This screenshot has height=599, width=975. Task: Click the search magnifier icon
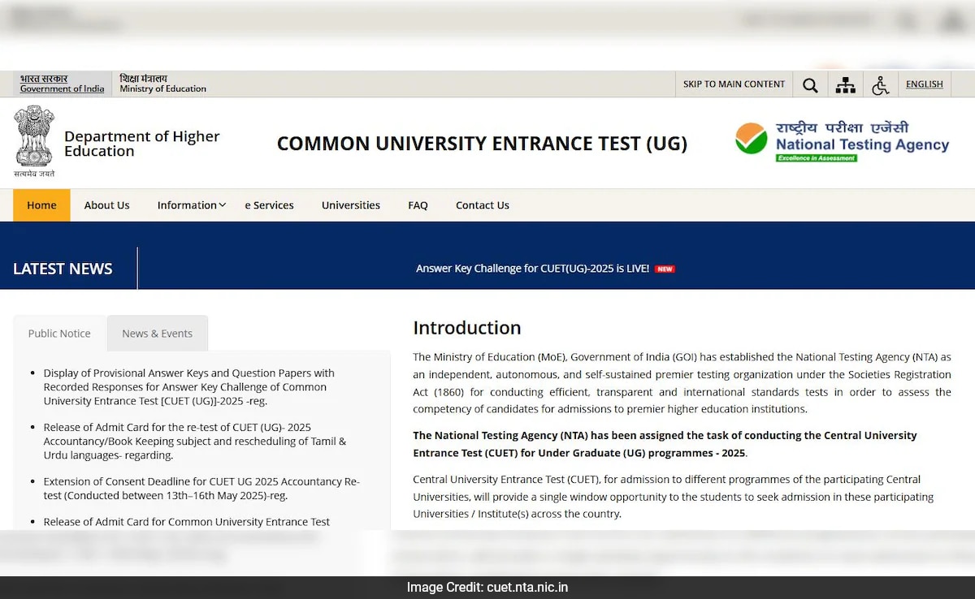[810, 84]
